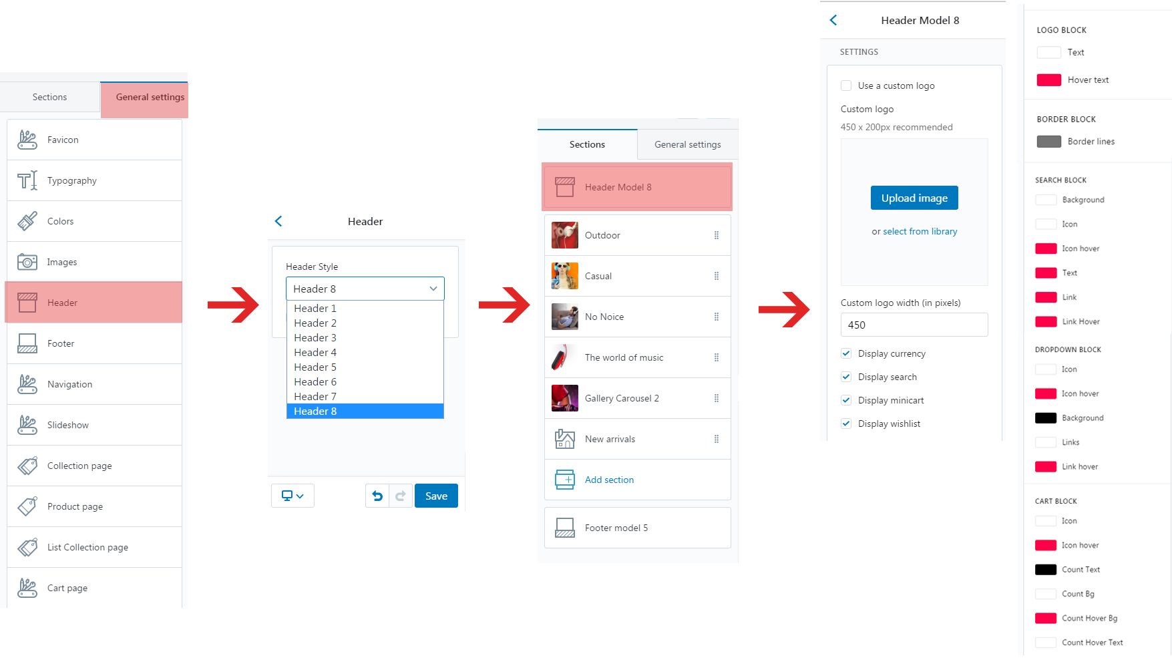1172x668 pixels.
Task: Switch to the General settings tab
Action: pos(150,97)
